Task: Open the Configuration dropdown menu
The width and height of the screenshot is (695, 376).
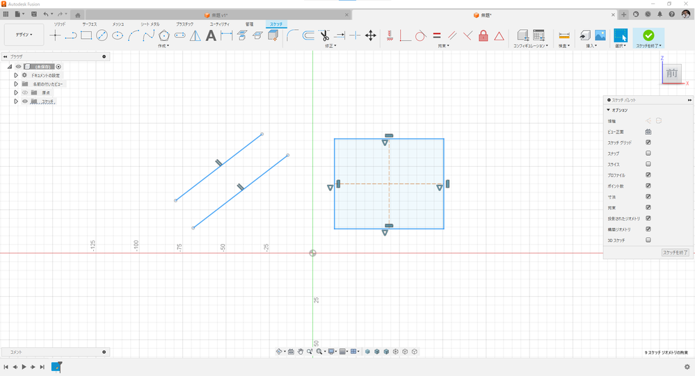Action: point(531,46)
